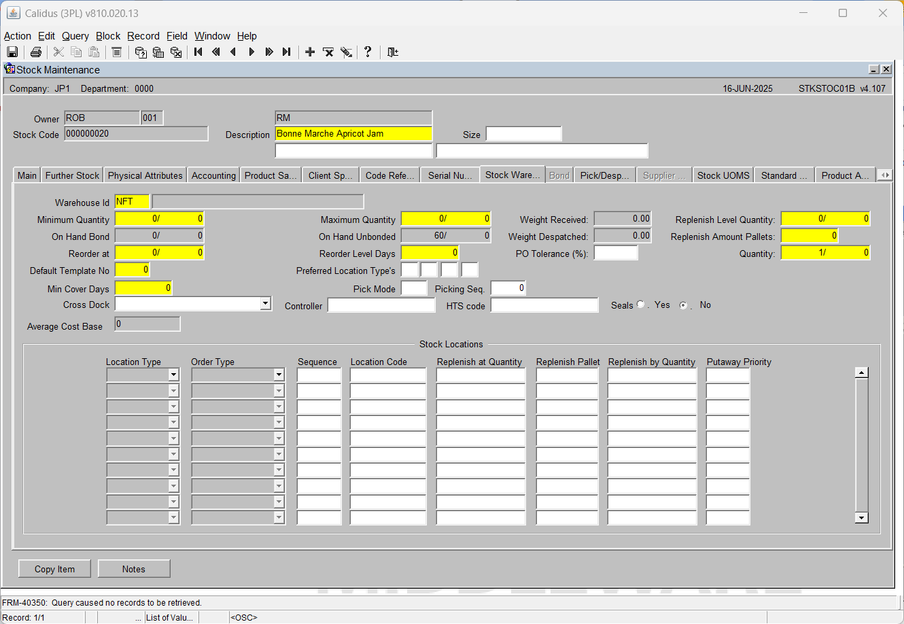Screen dimensions: 904x624
Task: Open the List of Values toolbar icon
Action: click(x=116, y=52)
